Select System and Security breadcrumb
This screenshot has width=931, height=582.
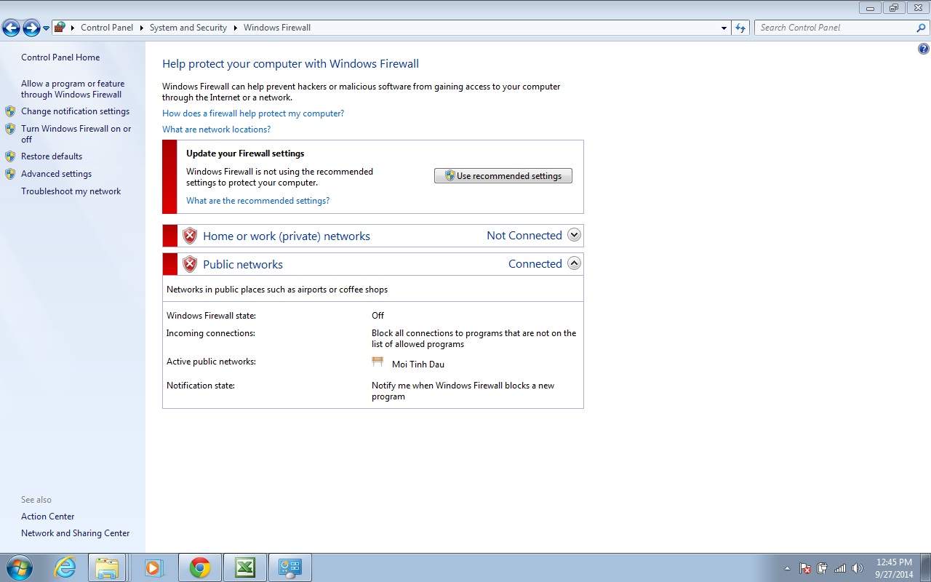point(188,28)
